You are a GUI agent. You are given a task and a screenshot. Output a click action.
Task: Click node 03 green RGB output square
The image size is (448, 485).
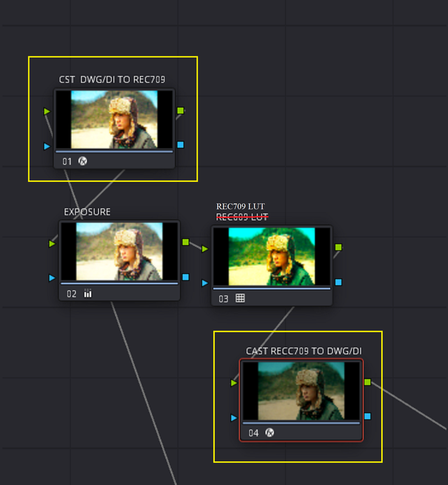[338, 247]
